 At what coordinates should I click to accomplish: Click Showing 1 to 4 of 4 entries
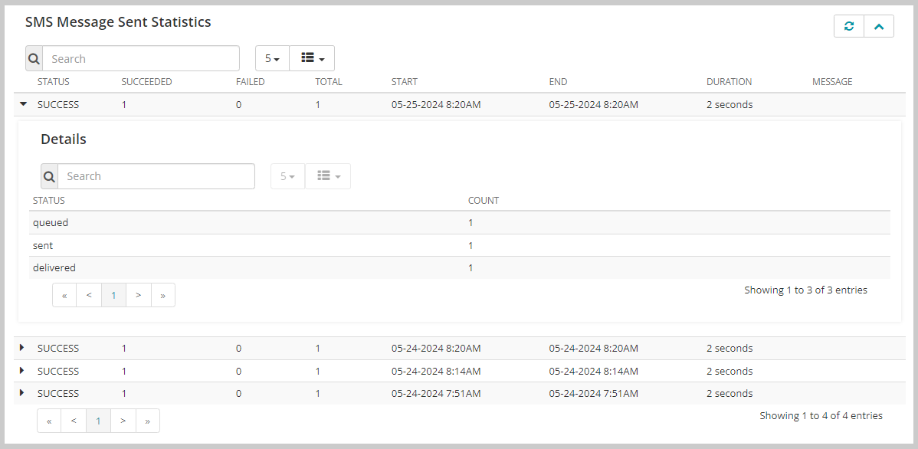pyautogui.click(x=821, y=415)
